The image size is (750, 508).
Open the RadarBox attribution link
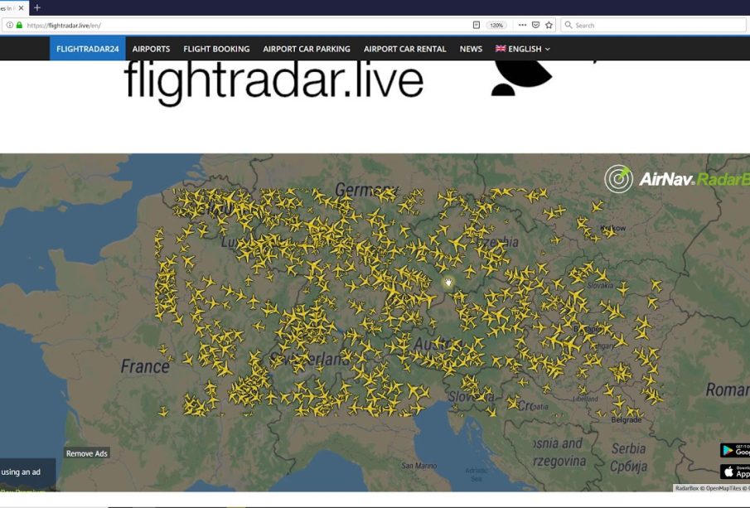pos(687,488)
